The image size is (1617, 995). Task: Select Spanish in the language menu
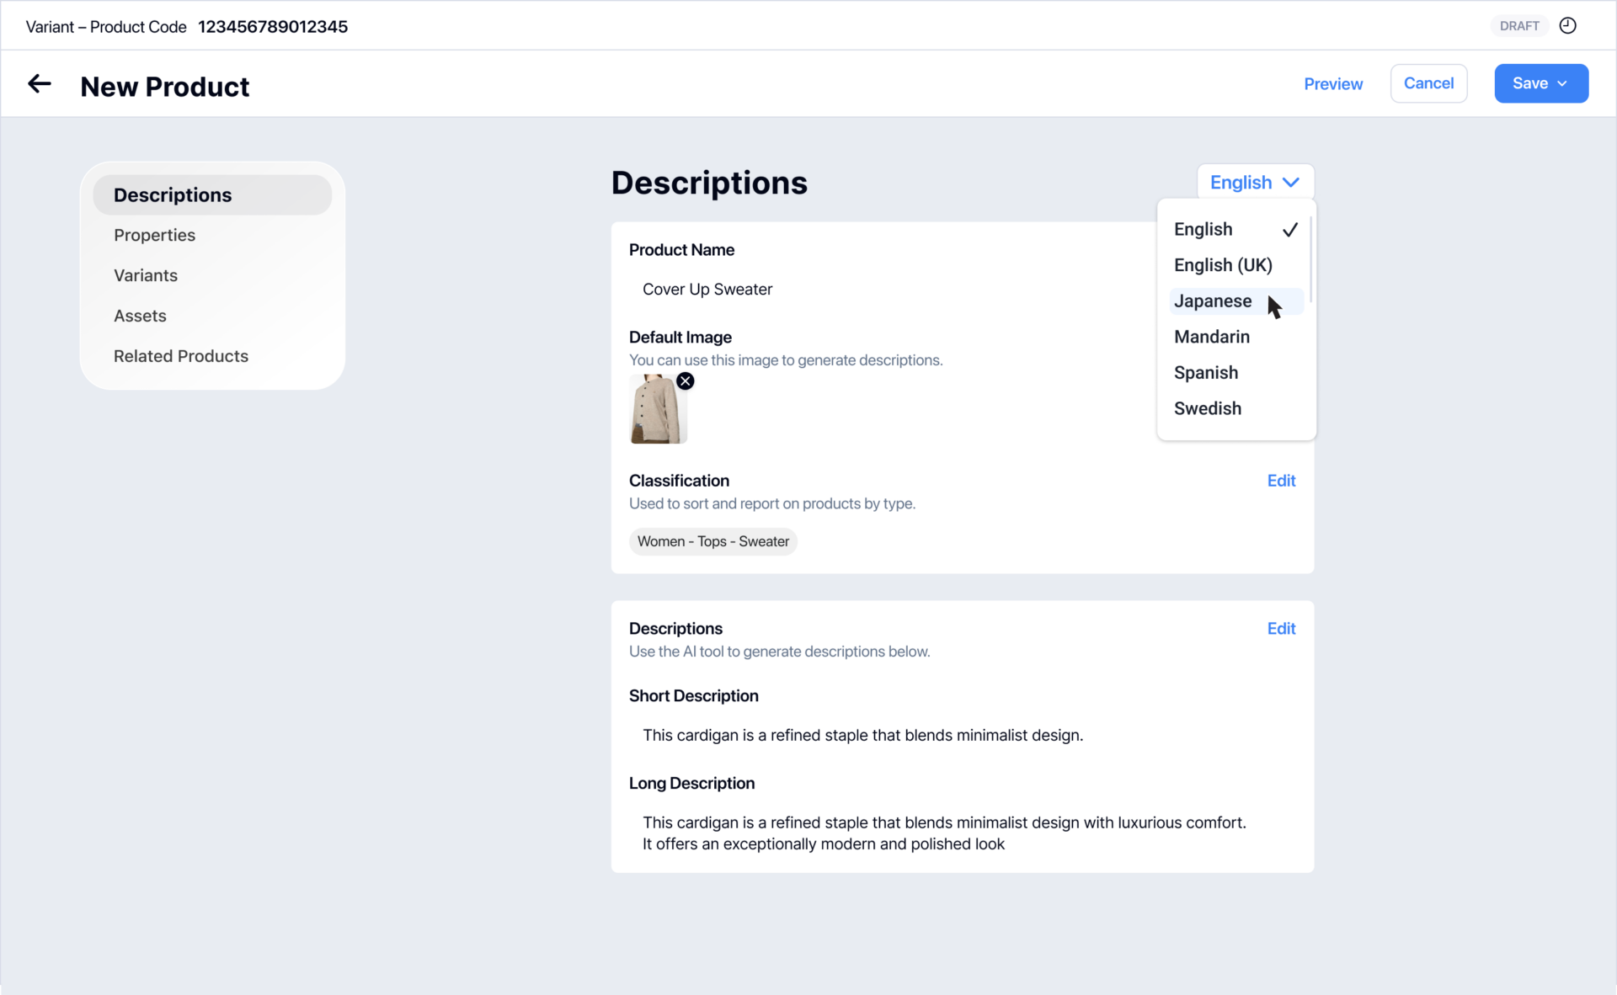click(x=1205, y=373)
